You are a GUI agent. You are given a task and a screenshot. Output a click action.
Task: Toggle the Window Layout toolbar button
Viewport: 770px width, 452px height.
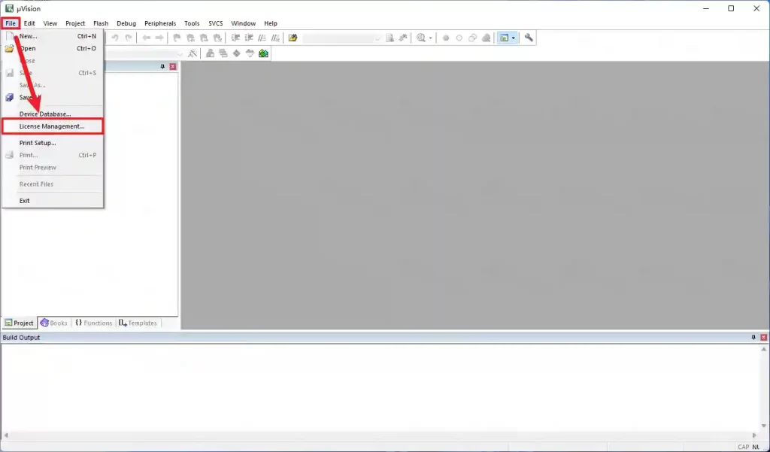(x=504, y=38)
